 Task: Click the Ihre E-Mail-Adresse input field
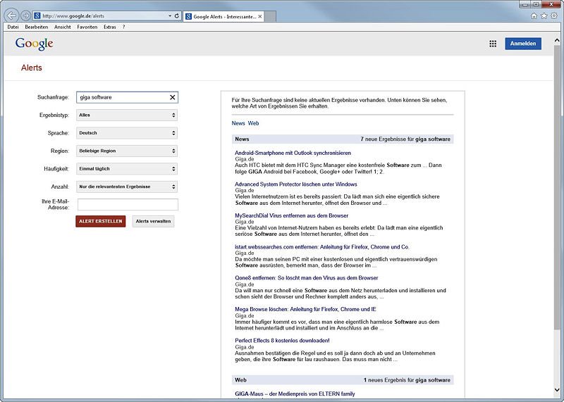point(128,204)
